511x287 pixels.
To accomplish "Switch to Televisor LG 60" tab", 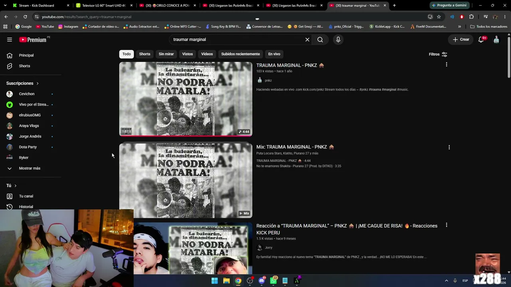I will tap(104, 6).
